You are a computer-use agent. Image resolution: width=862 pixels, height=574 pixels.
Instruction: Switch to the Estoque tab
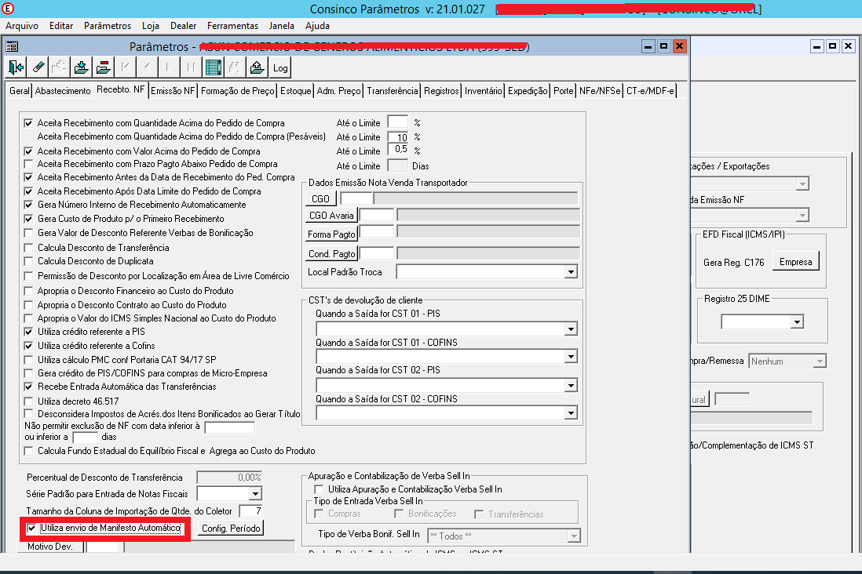tap(296, 91)
